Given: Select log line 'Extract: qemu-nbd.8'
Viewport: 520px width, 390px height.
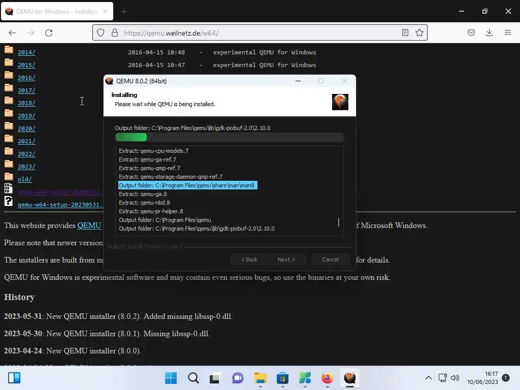Looking at the screenshot, I should 144,203.
